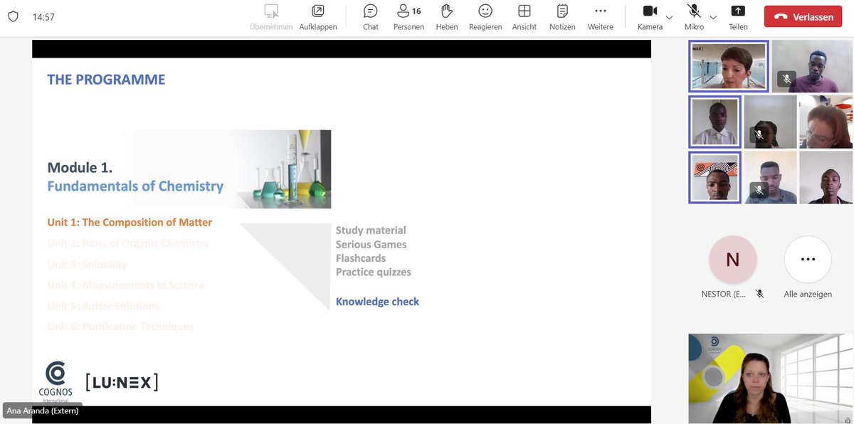The height and width of the screenshot is (424, 854).
Task: Open the camera selection dropdown
Action: [x=668, y=17]
